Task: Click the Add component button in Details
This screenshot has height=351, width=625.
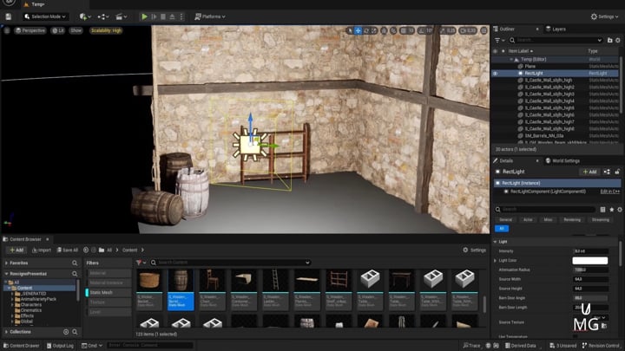Action: (589, 172)
